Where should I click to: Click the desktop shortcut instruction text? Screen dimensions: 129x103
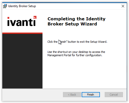[x=76, y=53]
